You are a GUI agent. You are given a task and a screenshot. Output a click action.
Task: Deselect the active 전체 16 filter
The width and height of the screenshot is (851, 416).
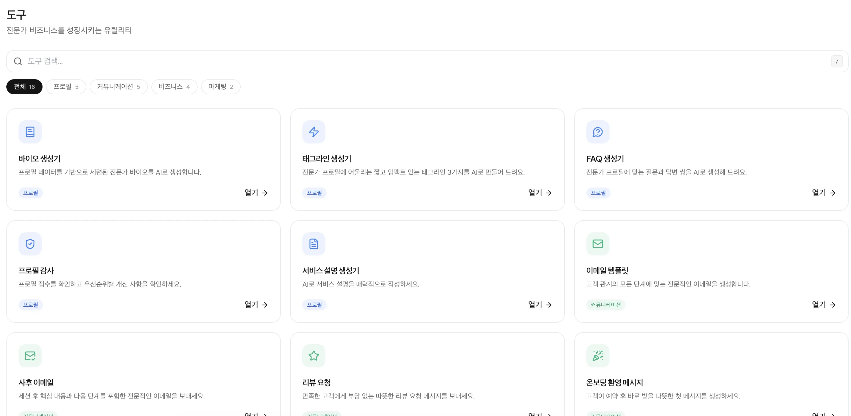(24, 86)
